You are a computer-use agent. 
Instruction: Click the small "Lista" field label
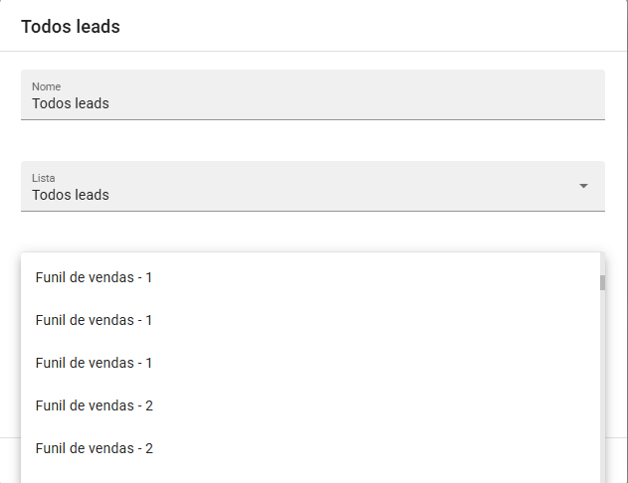[44, 178]
